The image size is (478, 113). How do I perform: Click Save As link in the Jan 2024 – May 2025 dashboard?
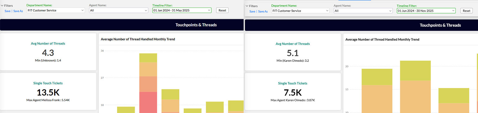tap(18, 11)
